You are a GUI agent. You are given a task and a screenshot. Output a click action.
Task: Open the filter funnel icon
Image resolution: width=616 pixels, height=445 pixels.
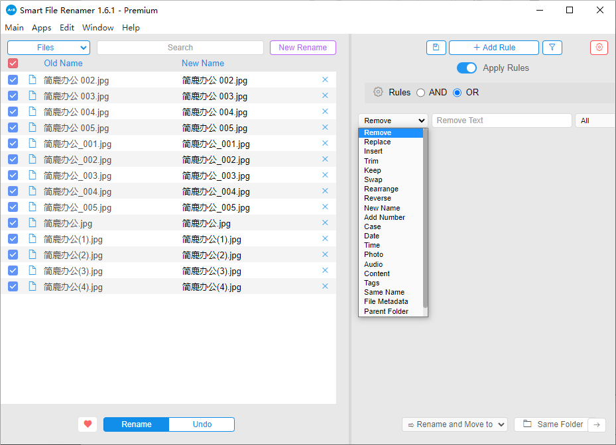coord(552,48)
